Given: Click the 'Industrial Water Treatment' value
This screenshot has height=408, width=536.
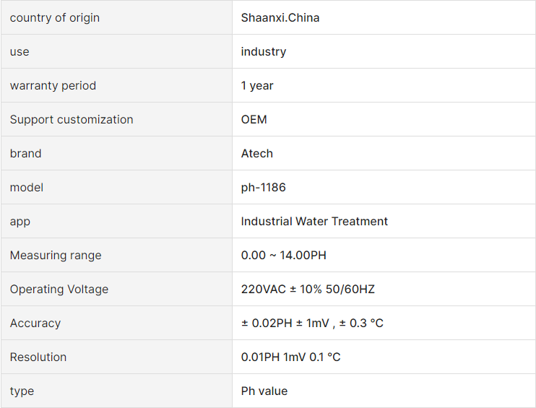Looking at the screenshot, I should (x=314, y=221).
